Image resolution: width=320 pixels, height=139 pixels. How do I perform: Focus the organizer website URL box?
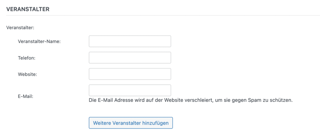(130, 74)
